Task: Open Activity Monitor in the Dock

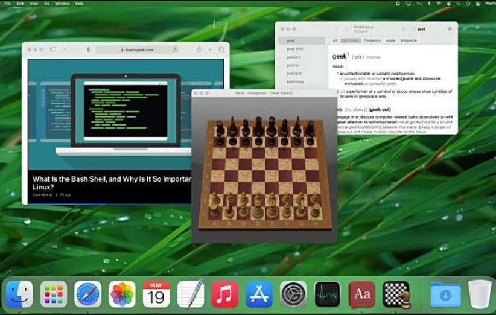Action: 328,294
